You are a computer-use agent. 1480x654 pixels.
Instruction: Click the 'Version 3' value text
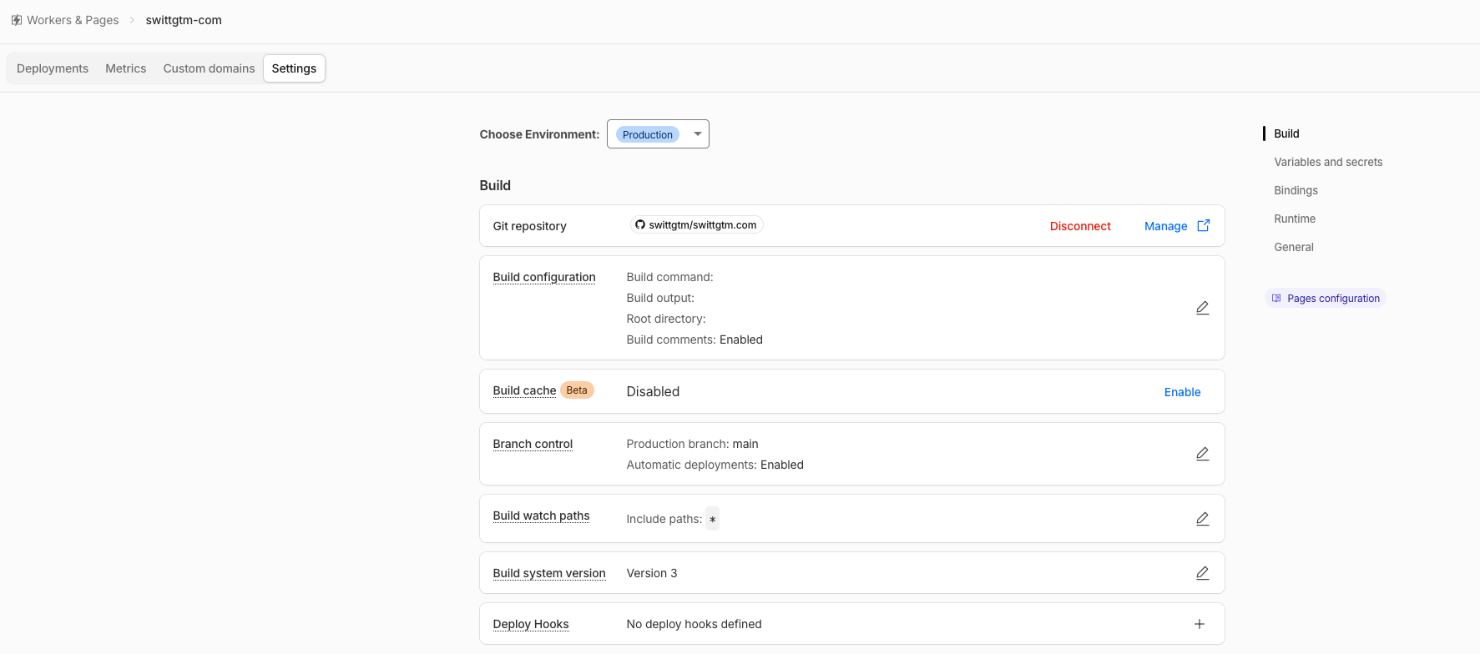pos(652,573)
